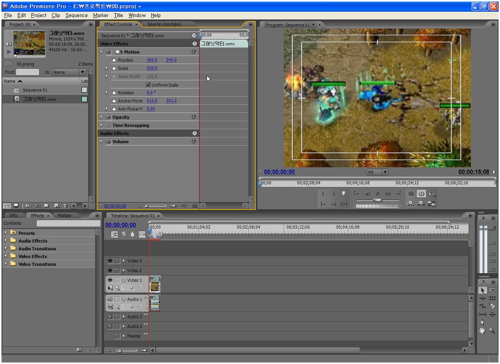Click the Snap icon in Timeline
500x364 pixels.
tap(115, 235)
